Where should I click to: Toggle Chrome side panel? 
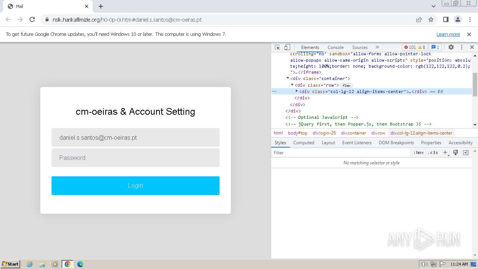tap(446, 20)
